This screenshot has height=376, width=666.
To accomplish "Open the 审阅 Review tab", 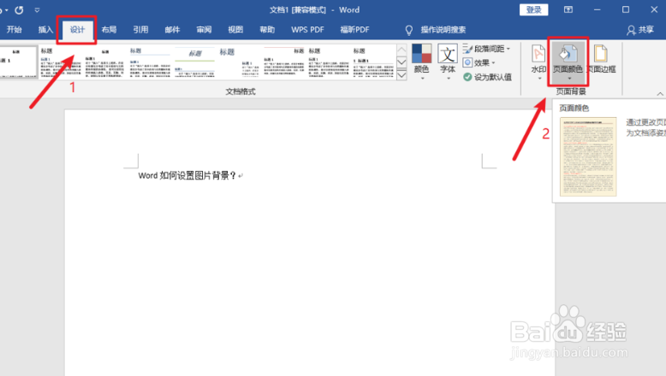I will (204, 30).
